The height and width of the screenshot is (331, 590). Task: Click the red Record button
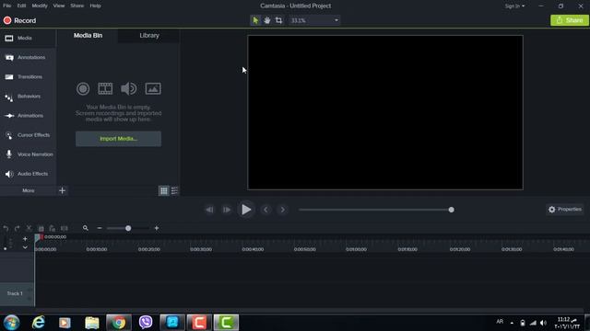point(19,20)
